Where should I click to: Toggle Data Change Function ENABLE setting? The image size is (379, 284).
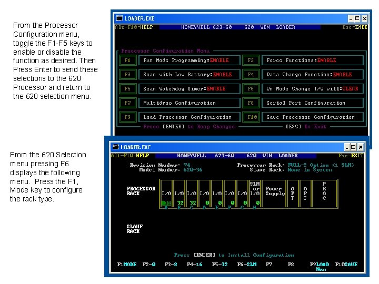[x=313, y=74]
